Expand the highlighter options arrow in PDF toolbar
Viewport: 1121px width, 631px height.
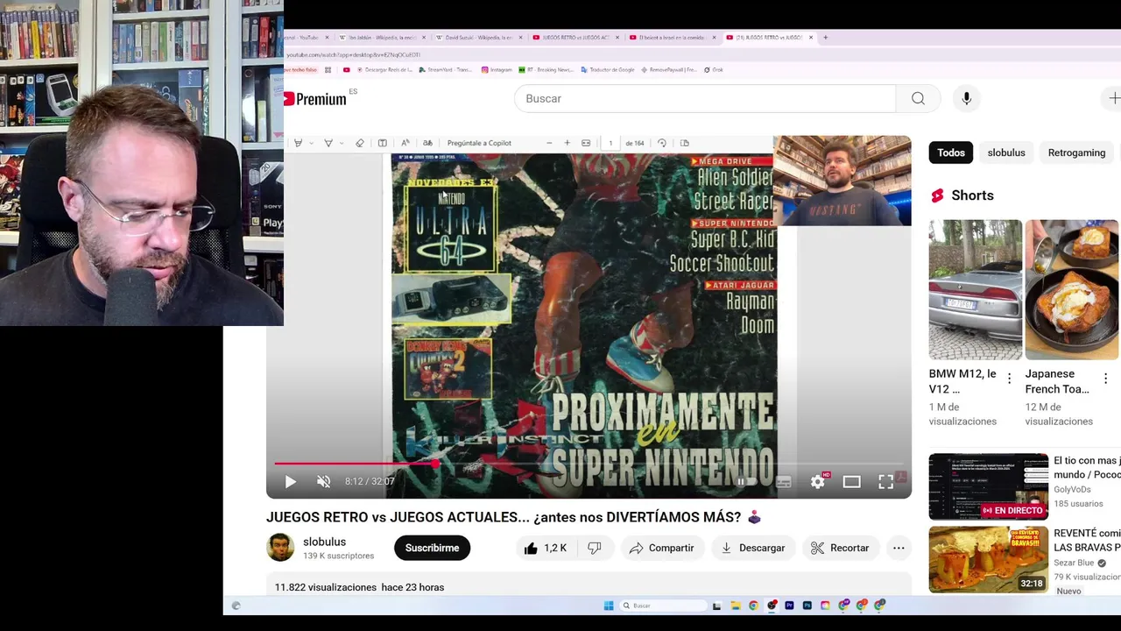click(310, 143)
